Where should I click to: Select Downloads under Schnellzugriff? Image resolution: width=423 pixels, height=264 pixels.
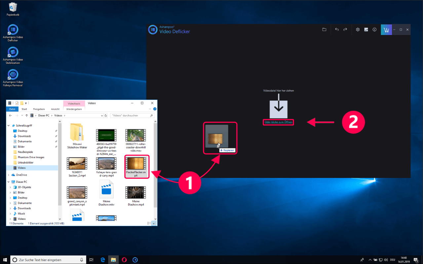[x=24, y=136]
